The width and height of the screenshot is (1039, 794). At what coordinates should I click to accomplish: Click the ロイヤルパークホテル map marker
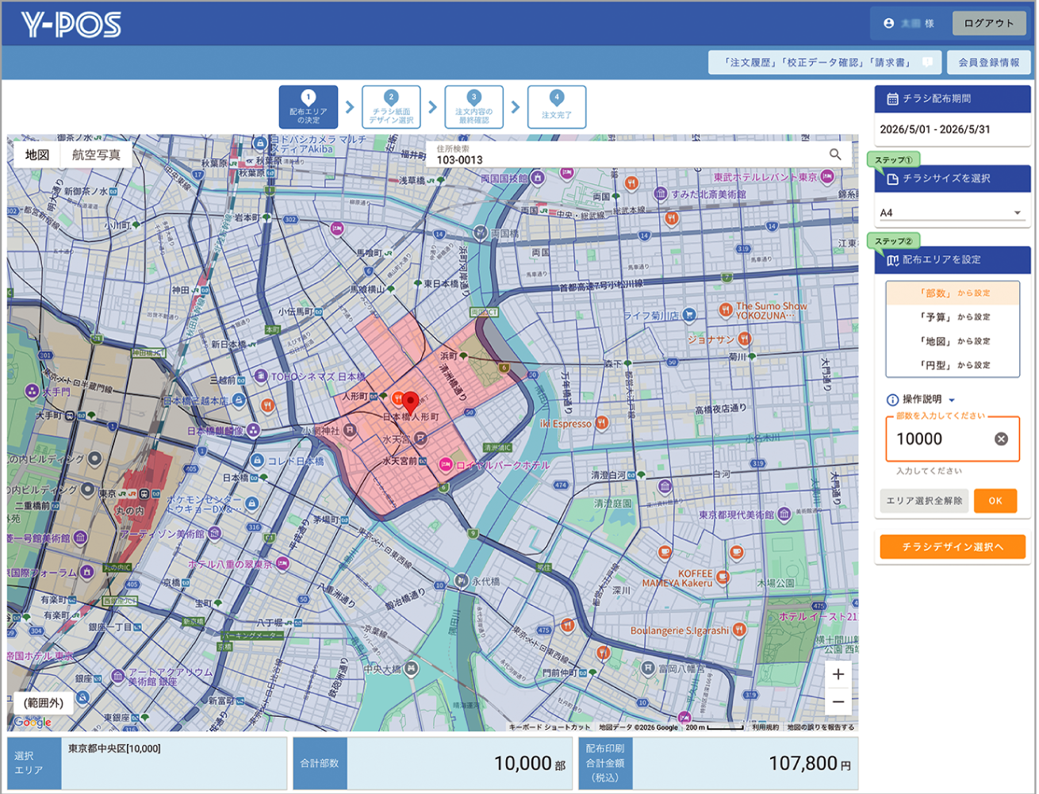click(x=446, y=465)
